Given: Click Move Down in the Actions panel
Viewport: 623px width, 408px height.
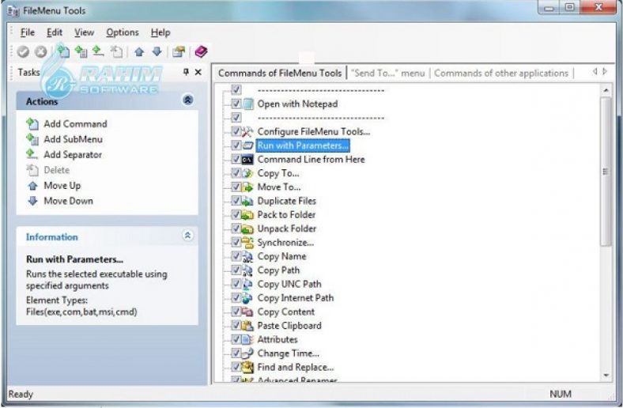Looking at the screenshot, I should tap(59, 202).
